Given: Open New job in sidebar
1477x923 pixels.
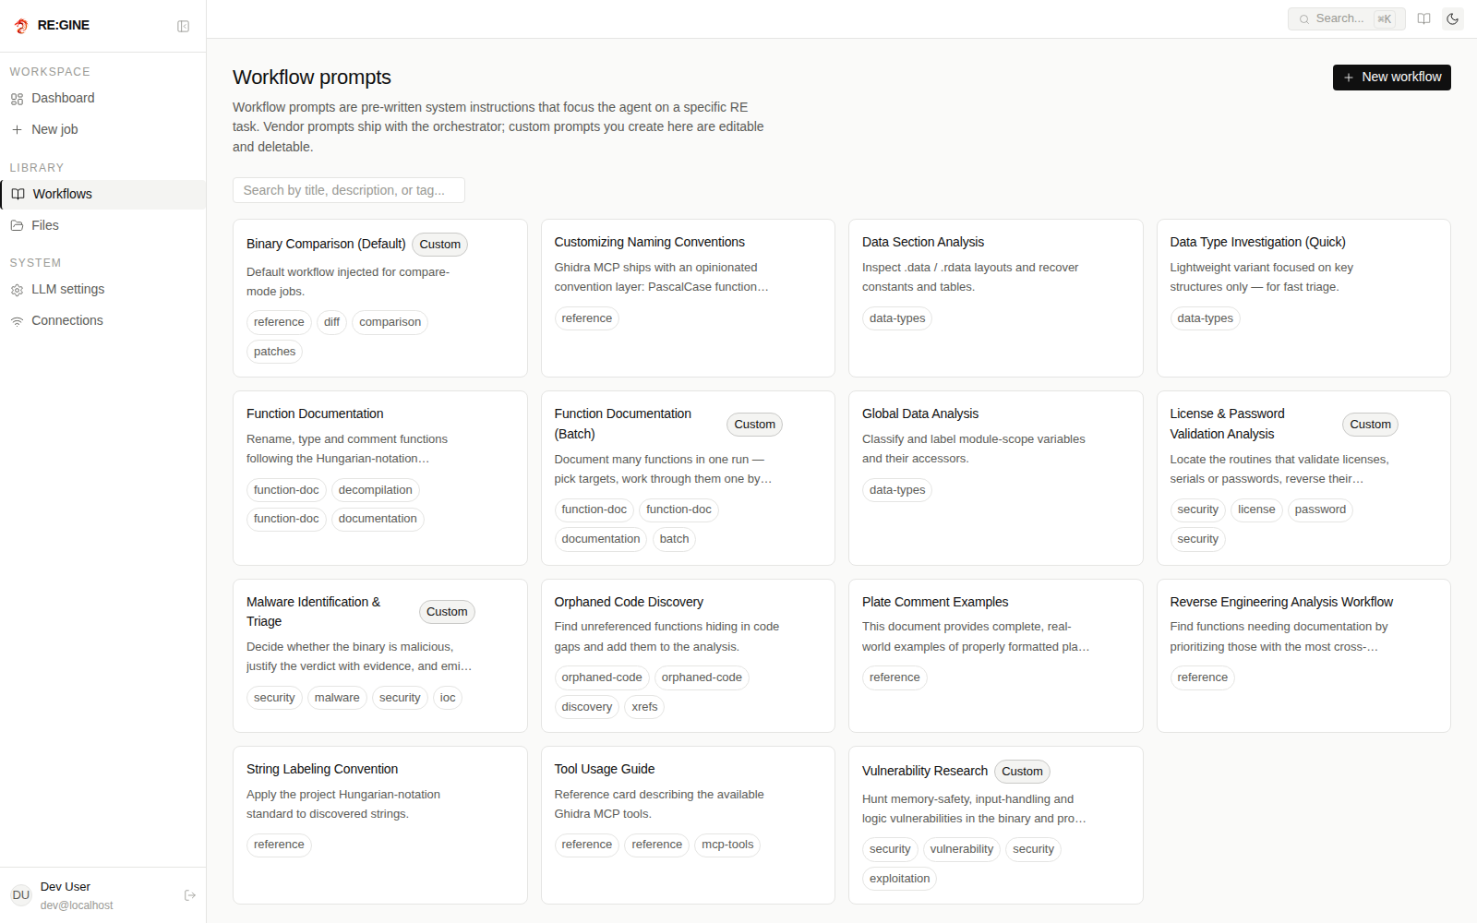Looking at the screenshot, I should pyautogui.click(x=103, y=130).
